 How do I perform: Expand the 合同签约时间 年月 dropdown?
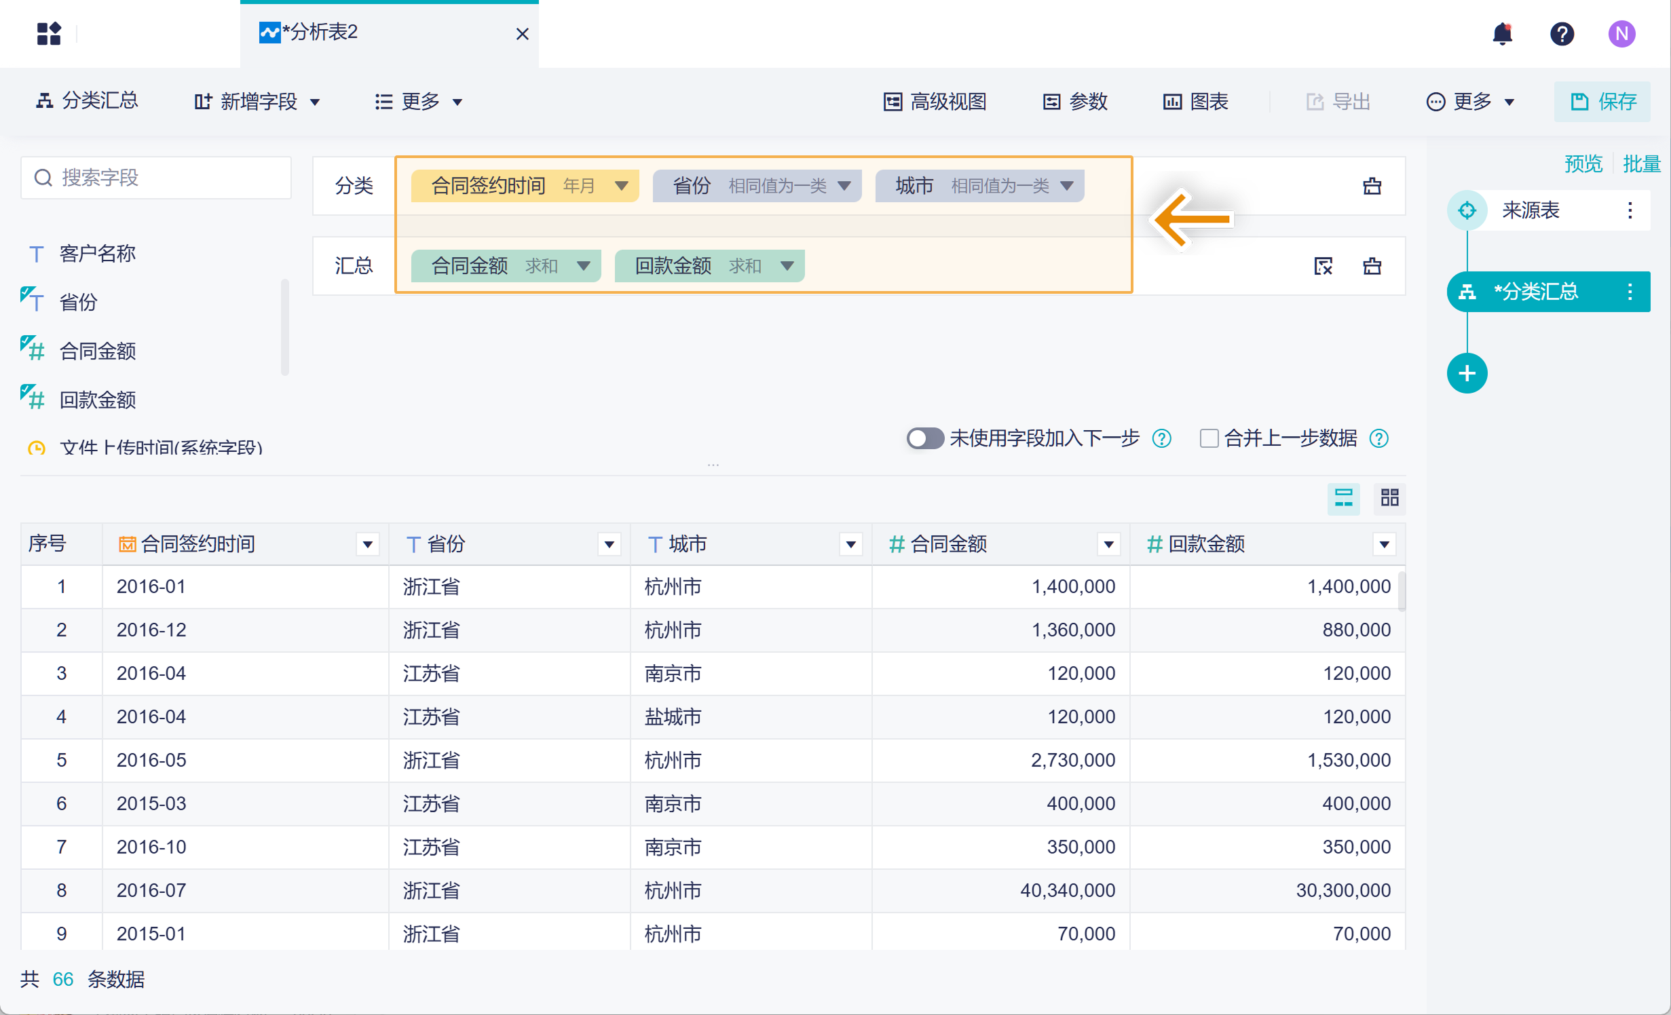point(621,186)
